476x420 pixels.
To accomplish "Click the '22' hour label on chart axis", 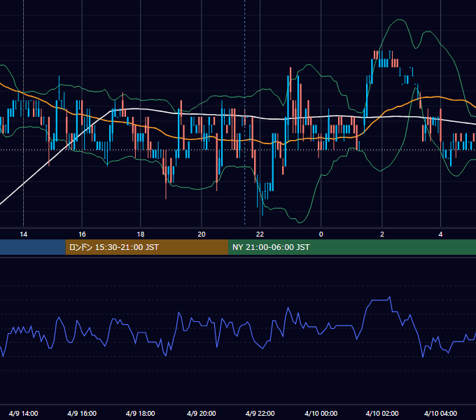I will [x=260, y=234].
